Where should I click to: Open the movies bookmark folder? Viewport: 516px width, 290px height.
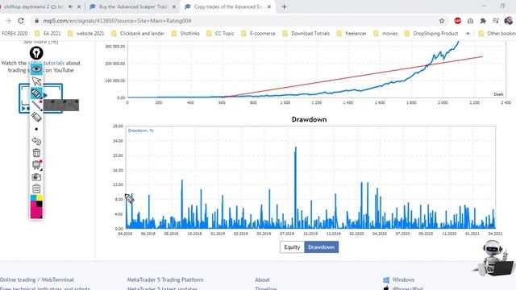tap(385, 34)
